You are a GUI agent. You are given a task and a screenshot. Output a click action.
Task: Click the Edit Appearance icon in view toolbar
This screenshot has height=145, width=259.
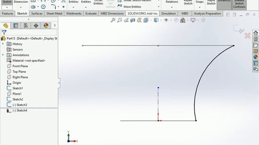pyautogui.click(x=176, y=20)
